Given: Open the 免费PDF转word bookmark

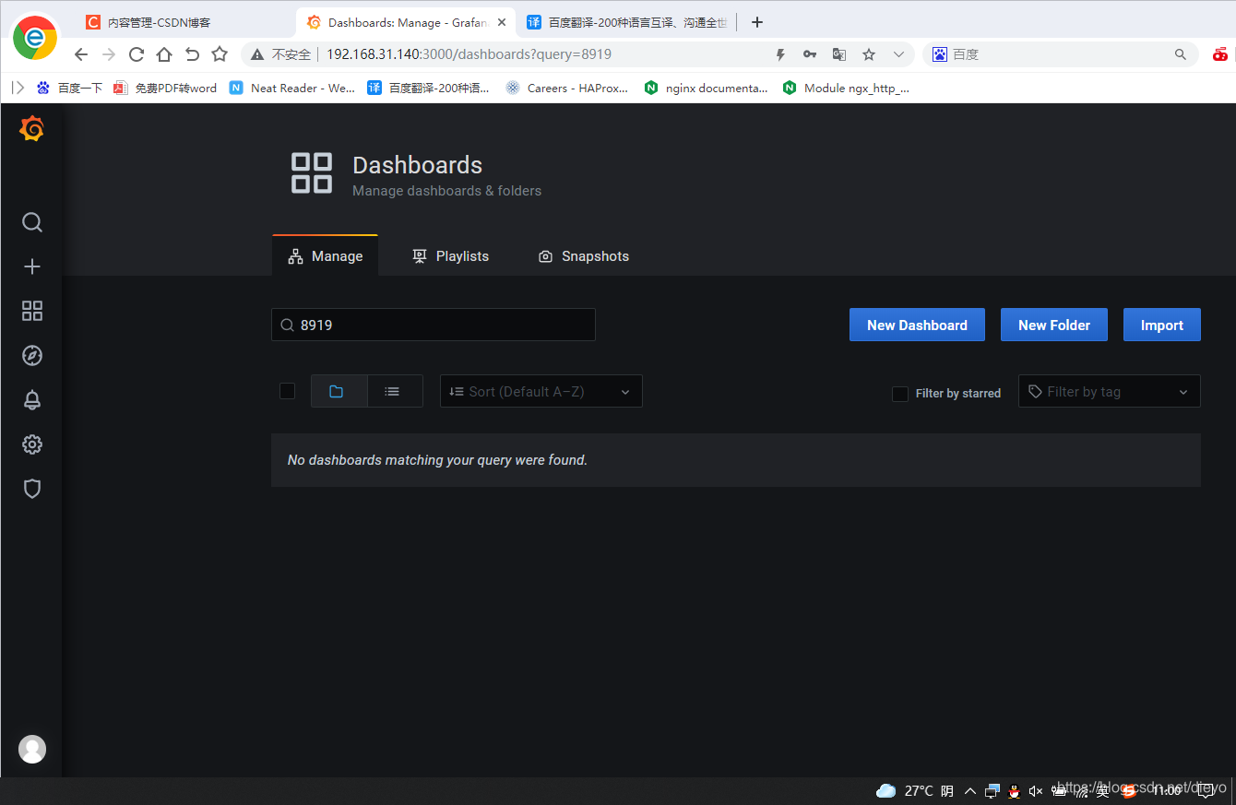Looking at the screenshot, I should click(x=165, y=88).
